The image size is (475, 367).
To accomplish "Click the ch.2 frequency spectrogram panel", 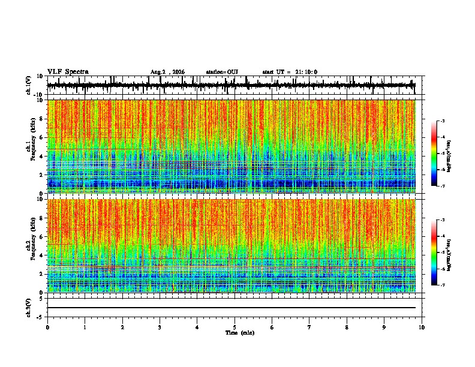I will [x=232, y=246].
